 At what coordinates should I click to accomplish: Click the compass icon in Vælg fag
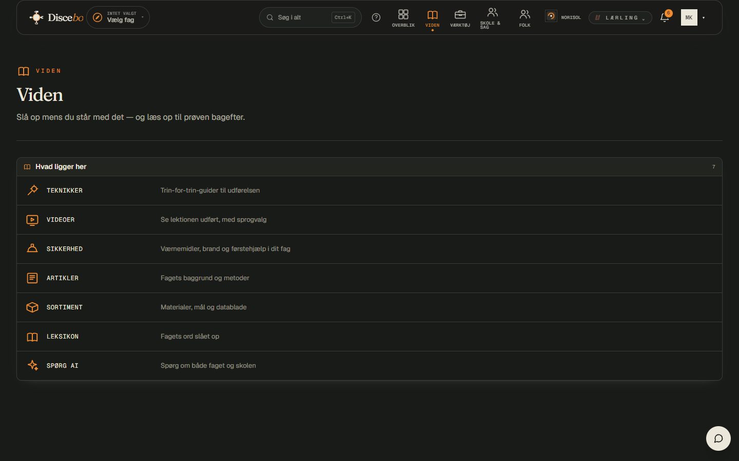pyautogui.click(x=98, y=17)
